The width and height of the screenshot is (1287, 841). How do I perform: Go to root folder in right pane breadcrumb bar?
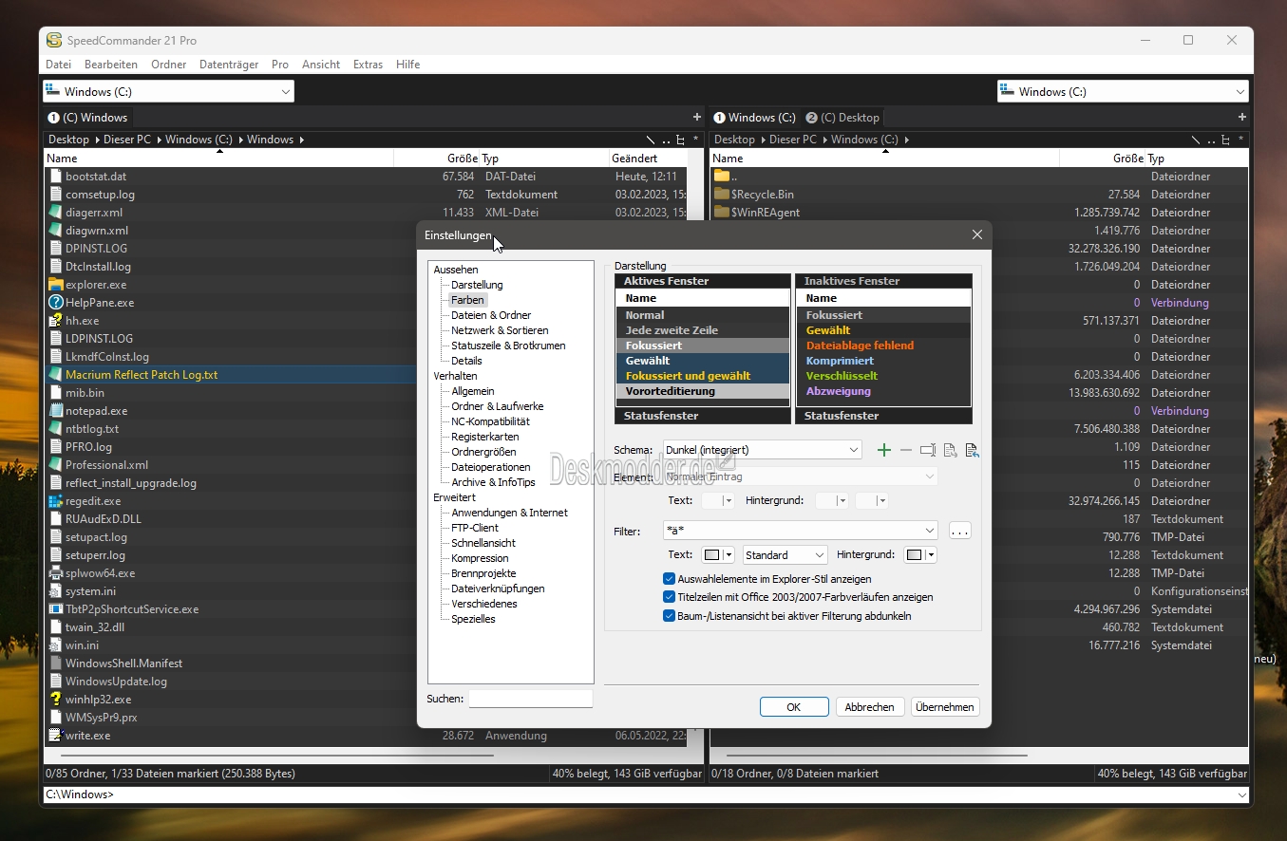pos(1196,140)
